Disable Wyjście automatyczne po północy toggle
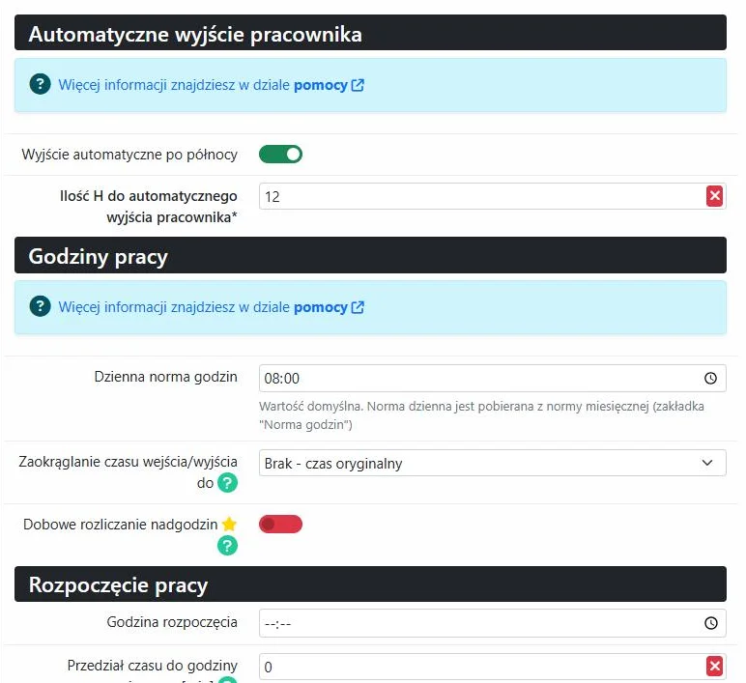This screenshot has height=683, width=746. pos(280,155)
